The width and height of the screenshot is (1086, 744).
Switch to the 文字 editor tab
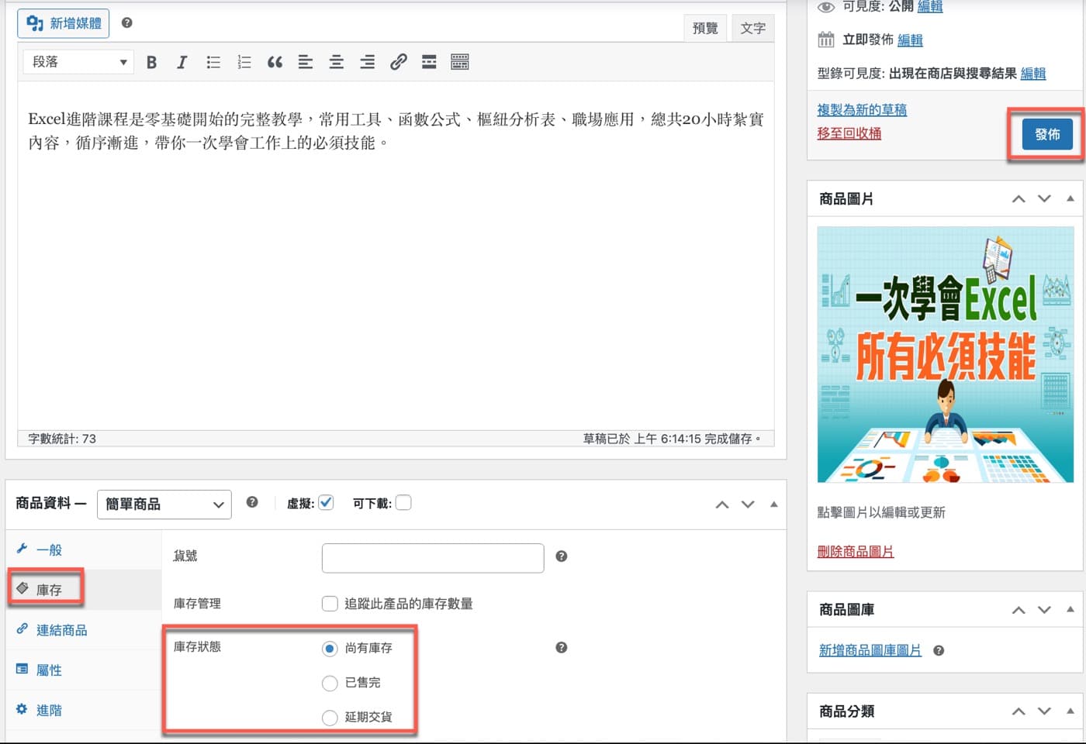pyautogui.click(x=752, y=28)
